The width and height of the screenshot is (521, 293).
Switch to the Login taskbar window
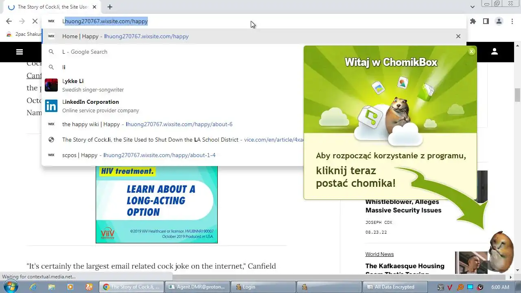263,287
